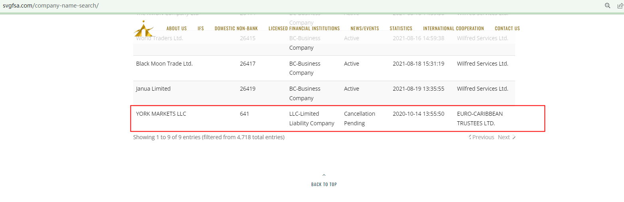Click the gold SVG FSA logo
The width and height of the screenshot is (624, 202).
pos(143,29)
